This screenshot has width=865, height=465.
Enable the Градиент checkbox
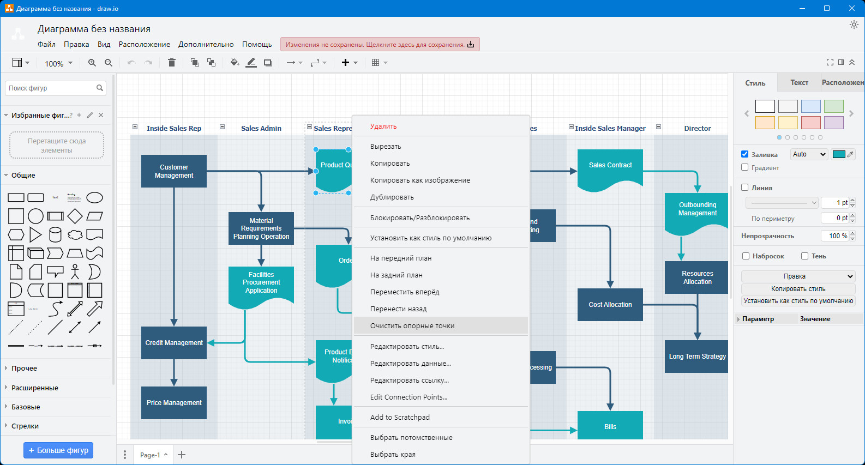[x=744, y=167]
